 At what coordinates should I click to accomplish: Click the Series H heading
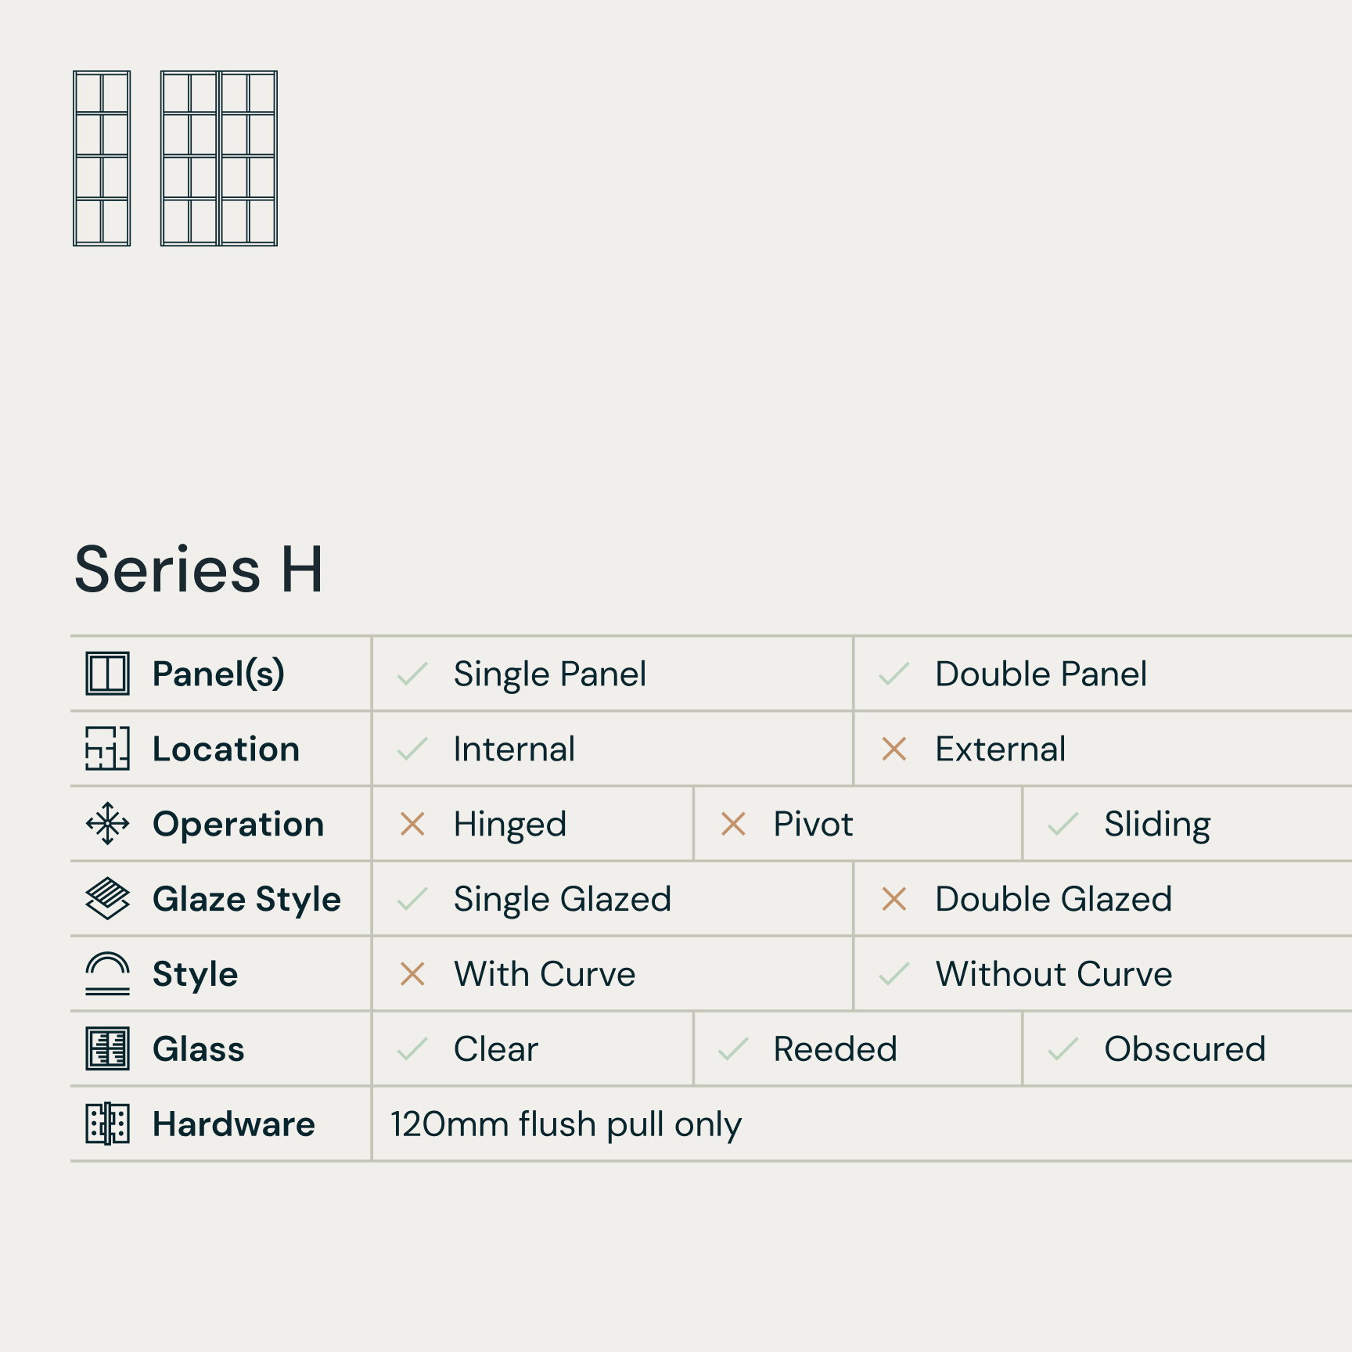[199, 570]
